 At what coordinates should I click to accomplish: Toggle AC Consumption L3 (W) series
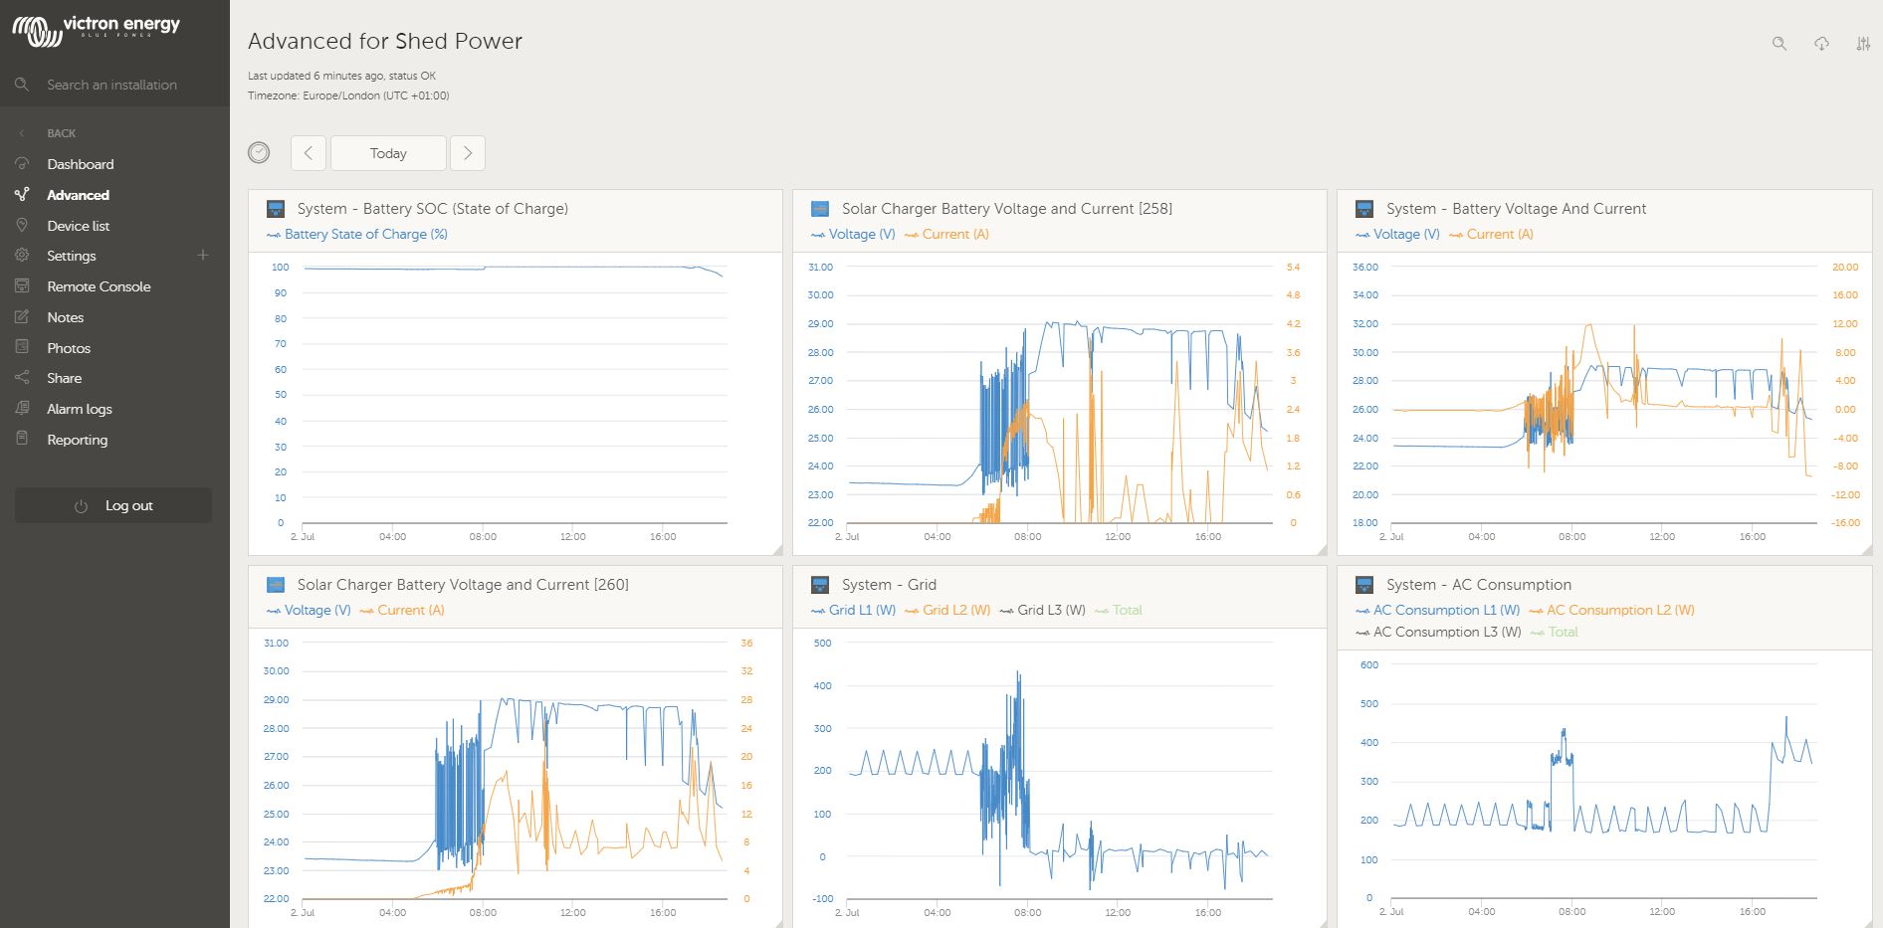[x=1438, y=633]
